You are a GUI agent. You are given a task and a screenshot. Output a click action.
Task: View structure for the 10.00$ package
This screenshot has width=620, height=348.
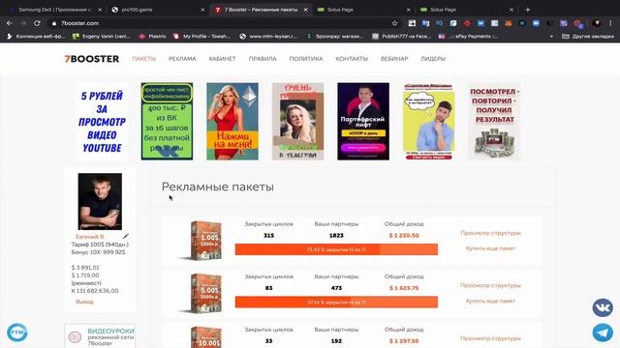click(x=490, y=338)
